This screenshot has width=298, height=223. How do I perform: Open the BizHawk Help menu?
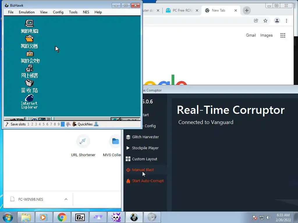[98, 12]
